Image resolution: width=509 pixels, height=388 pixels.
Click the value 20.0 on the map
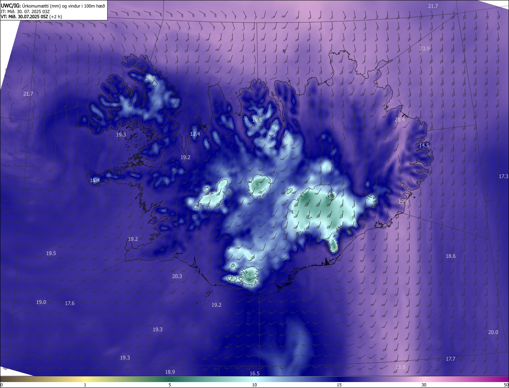[x=493, y=332]
